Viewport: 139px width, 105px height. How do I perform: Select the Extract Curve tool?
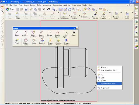click(67, 42)
